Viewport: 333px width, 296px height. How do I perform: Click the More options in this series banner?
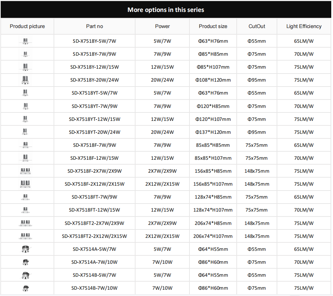166,10
